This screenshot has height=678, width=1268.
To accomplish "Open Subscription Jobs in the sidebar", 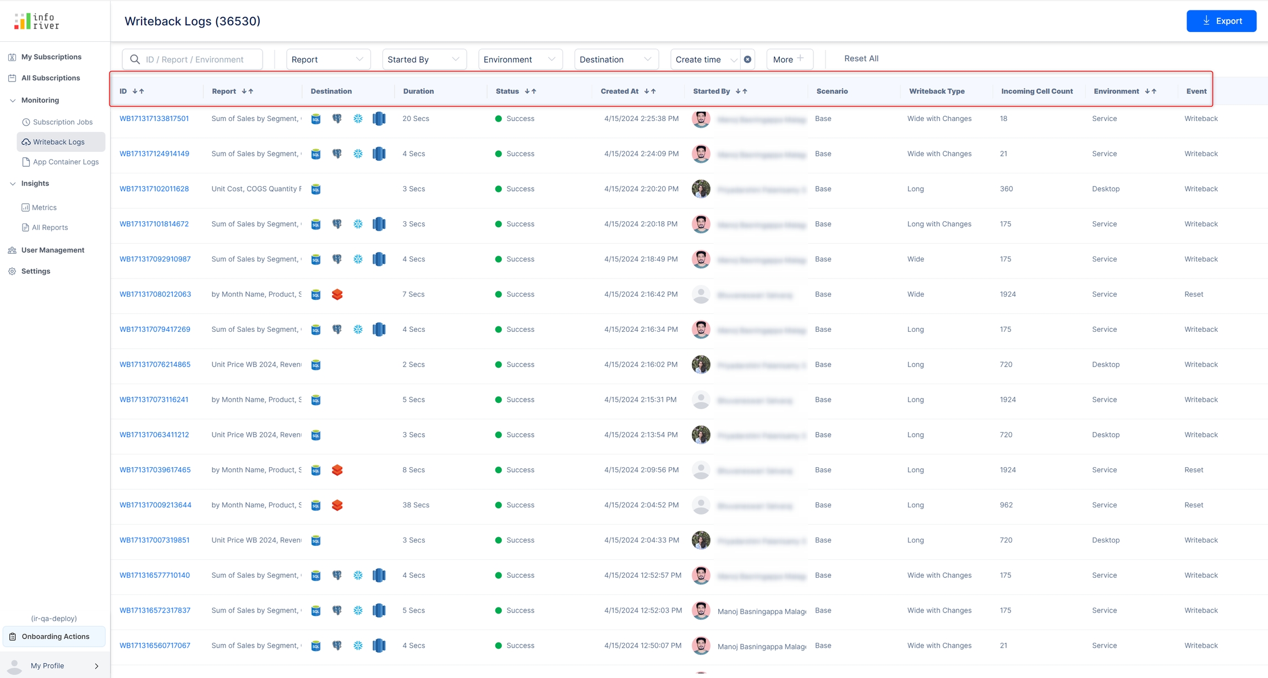I will click(62, 122).
